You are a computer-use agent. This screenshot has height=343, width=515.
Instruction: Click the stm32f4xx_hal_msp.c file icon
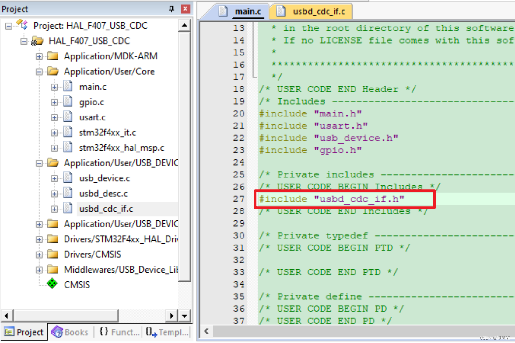[x=68, y=147]
